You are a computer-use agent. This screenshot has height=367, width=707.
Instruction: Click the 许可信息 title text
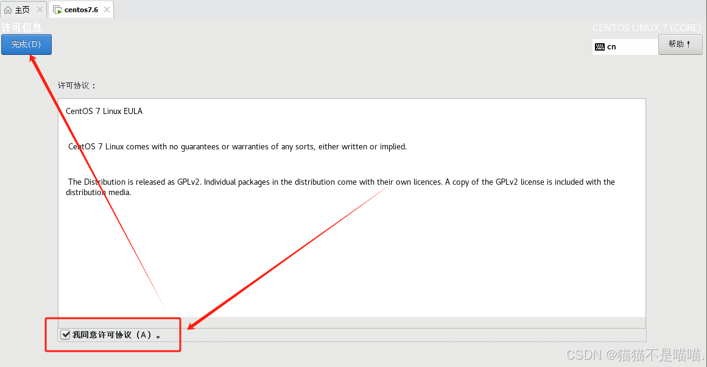(x=22, y=27)
